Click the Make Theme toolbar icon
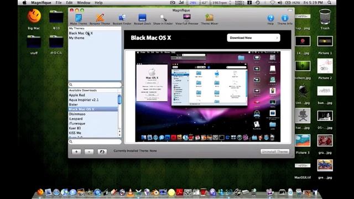Screen dimensions: 354x199 (x=79, y=18)
